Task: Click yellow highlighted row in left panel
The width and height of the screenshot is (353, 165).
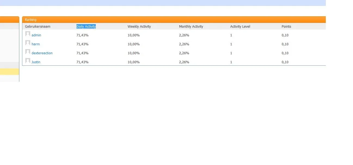Action: (x=10, y=72)
